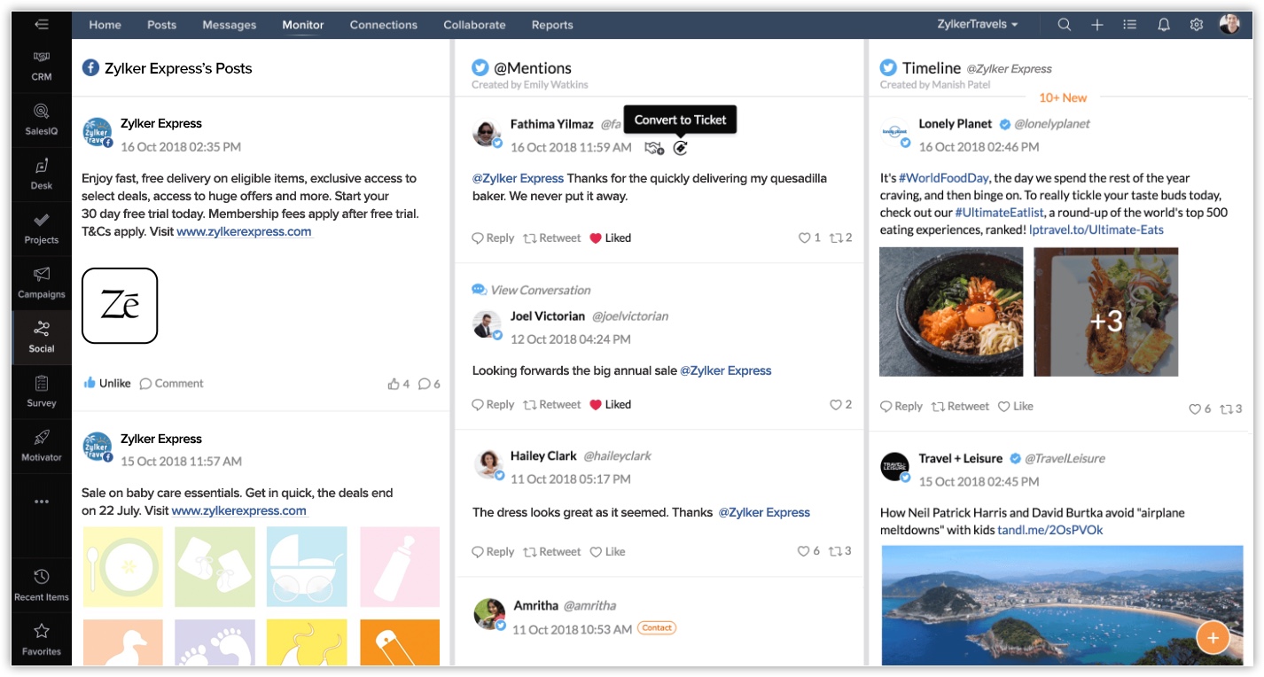Open Motivator from the sidebar
The width and height of the screenshot is (1264, 677).
[x=41, y=445]
